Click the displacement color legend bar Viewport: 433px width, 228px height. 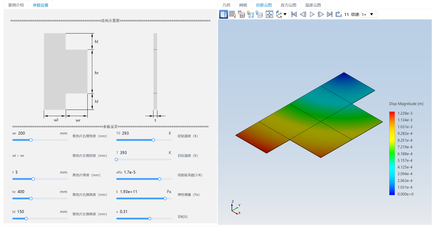click(x=392, y=153)
